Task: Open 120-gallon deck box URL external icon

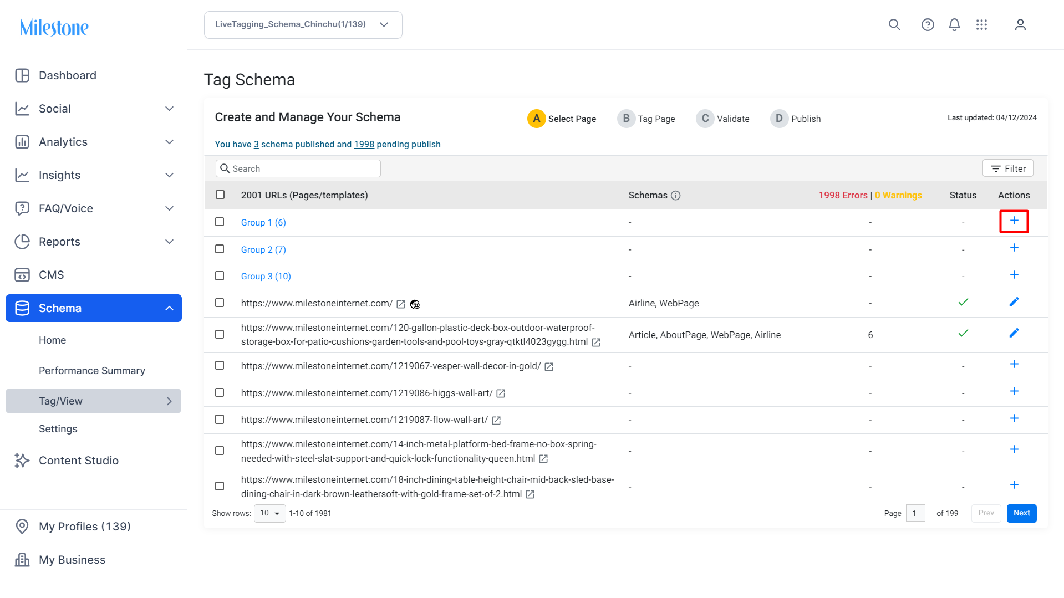Action: tap(596, 343)
